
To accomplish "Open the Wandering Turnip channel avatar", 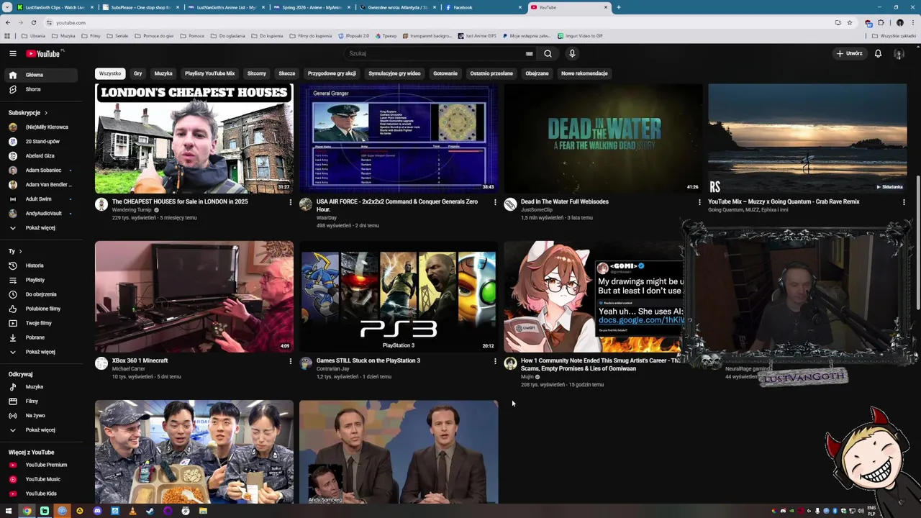I will tap(101, 205).
